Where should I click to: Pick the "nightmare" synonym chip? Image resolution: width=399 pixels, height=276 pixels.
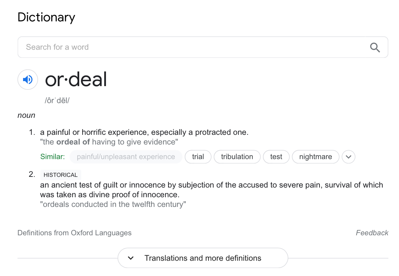tap(315, 157)
